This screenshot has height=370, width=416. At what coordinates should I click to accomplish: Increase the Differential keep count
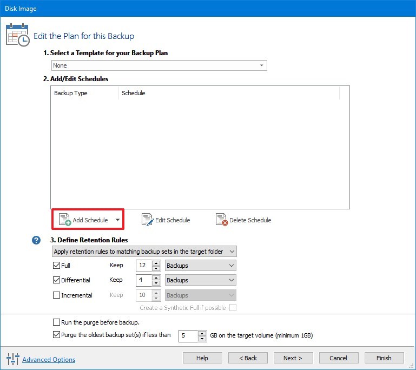pos(156,277)
